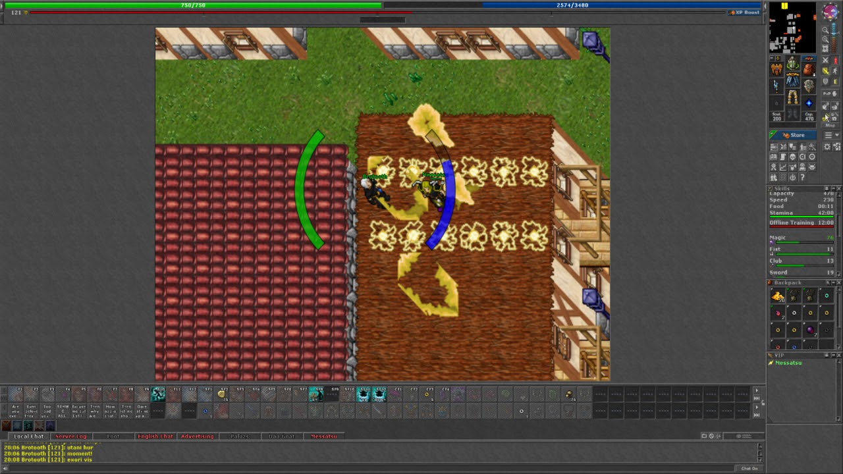Select the helmet equipment slot

coord(792,63)
